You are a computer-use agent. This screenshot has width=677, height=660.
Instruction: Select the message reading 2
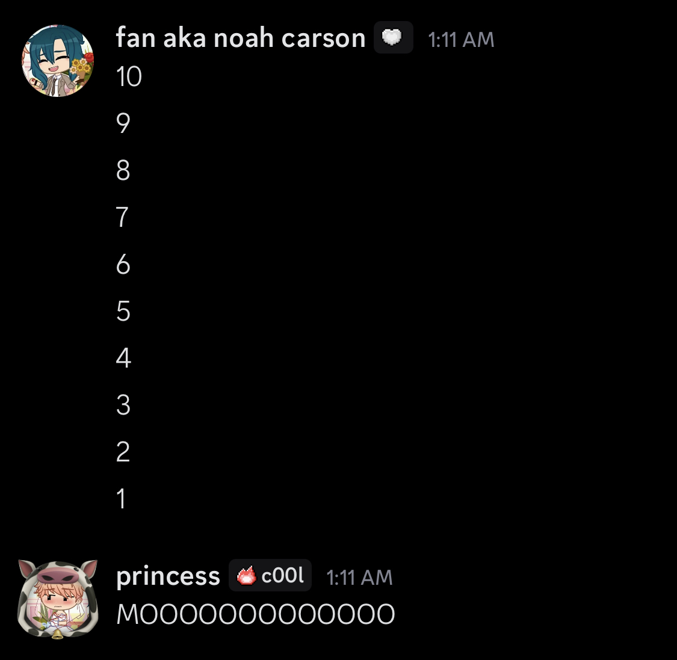tap(123, 451)
